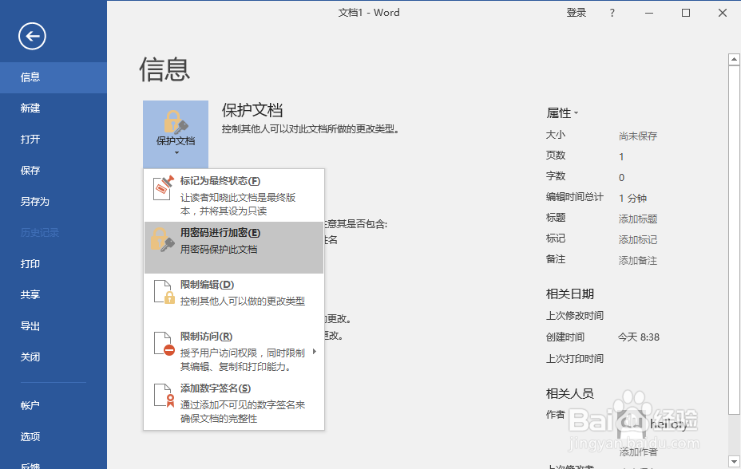Expand 限制访问 submenu arrow
Screen dimensions: 741x469
[x=315, y=352]
